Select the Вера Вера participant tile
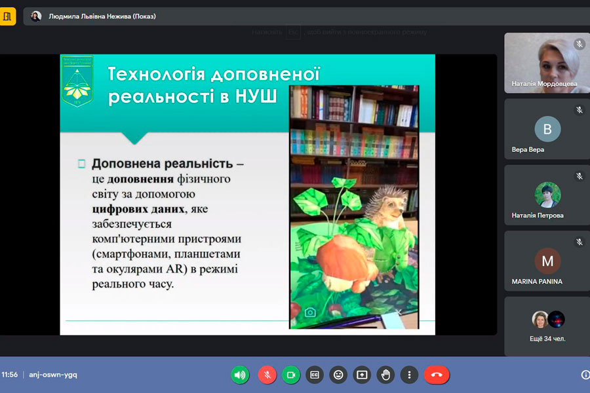Viewport: 590px width, 393px height. point(547,129)
